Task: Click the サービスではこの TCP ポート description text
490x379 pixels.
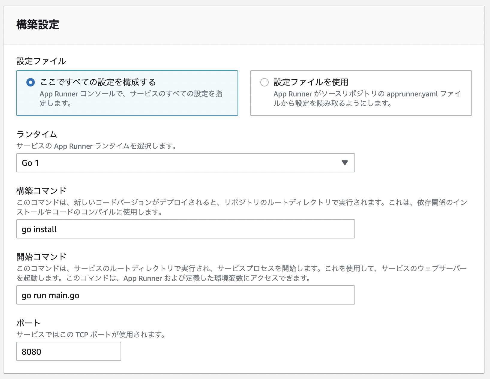Action: (91, 335)
